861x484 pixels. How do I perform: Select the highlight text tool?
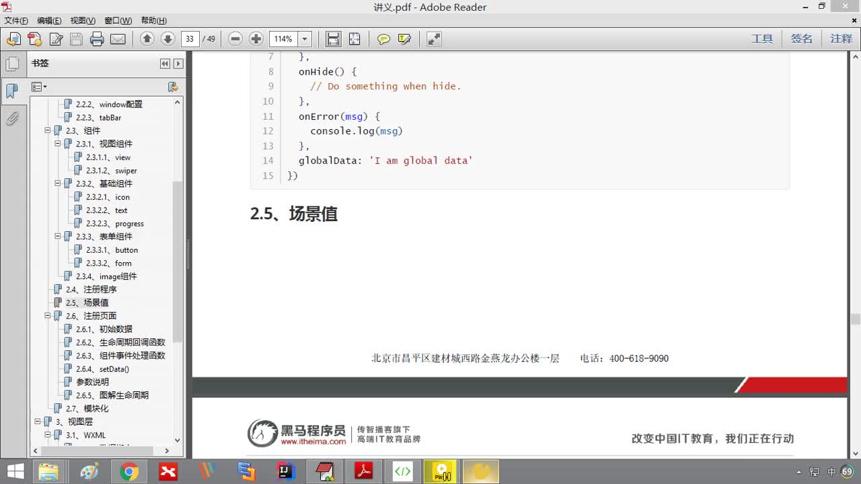pos(404,39)
